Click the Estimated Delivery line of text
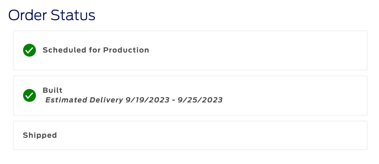This screenshot has width=379, height=164. (x=134, y=100)
